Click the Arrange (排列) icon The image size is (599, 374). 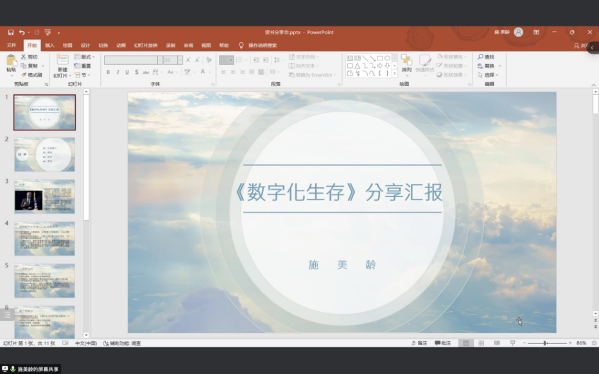click(x=406, y=62)
